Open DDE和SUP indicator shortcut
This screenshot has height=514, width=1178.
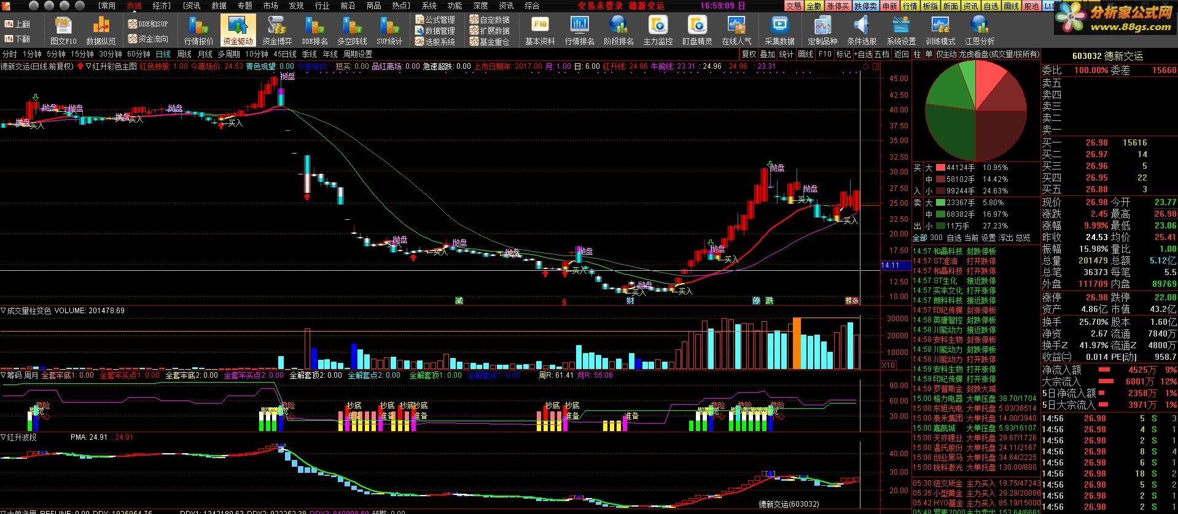(148, 24)
